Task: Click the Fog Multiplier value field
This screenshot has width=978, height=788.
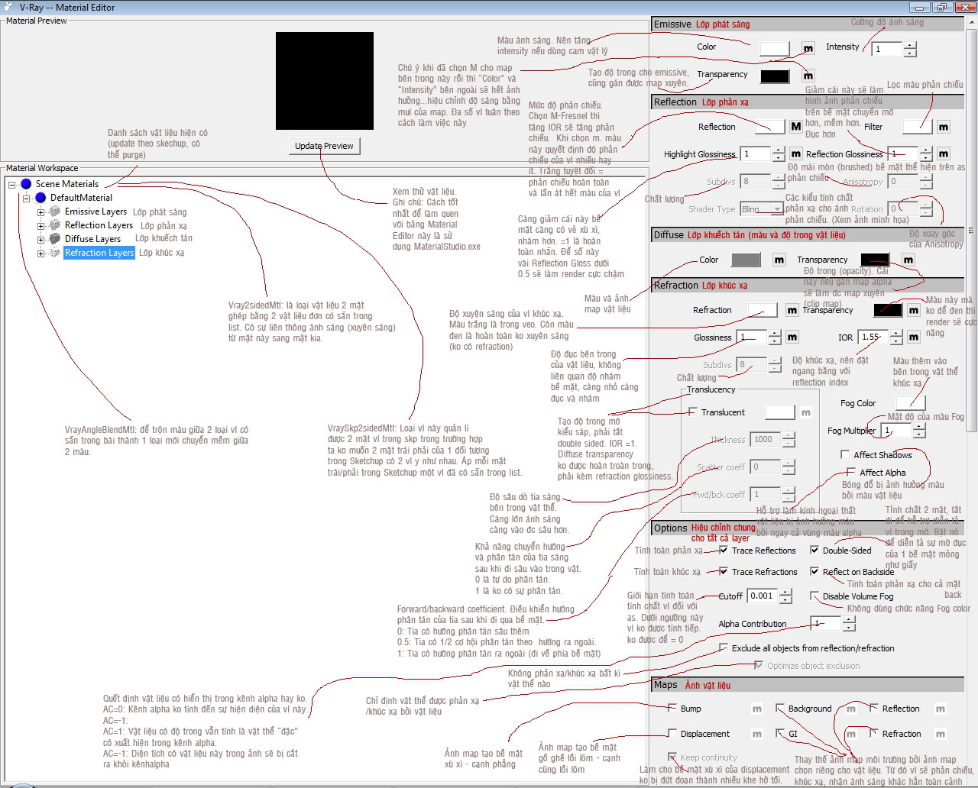Action: [x=897, y=431]
